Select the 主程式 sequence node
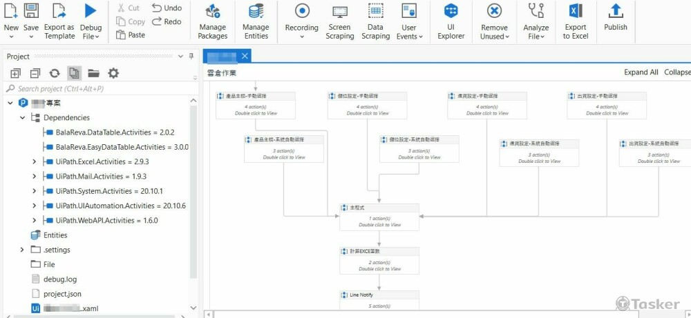 point(379,217)
